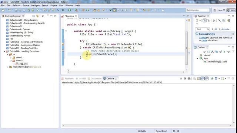Click Activate... in Task List

[226, 29]
